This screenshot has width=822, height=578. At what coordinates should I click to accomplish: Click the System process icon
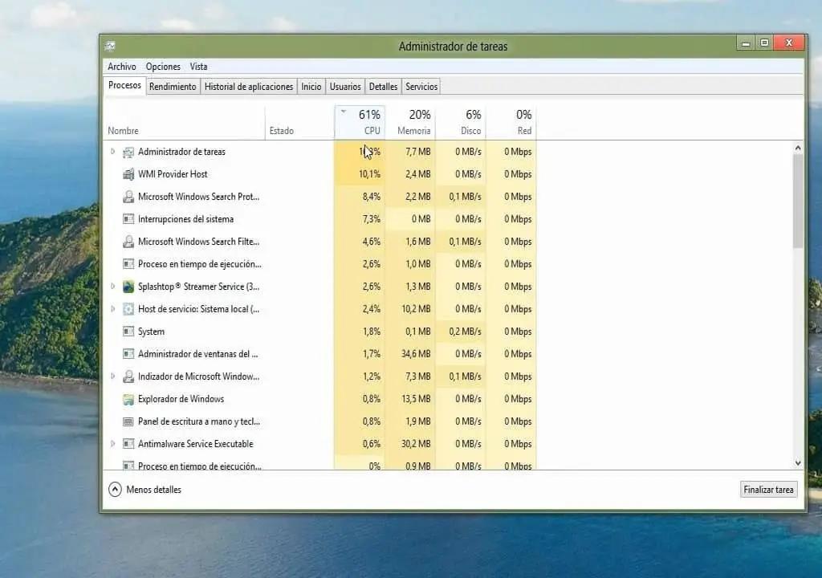click(x=128, y=332)
